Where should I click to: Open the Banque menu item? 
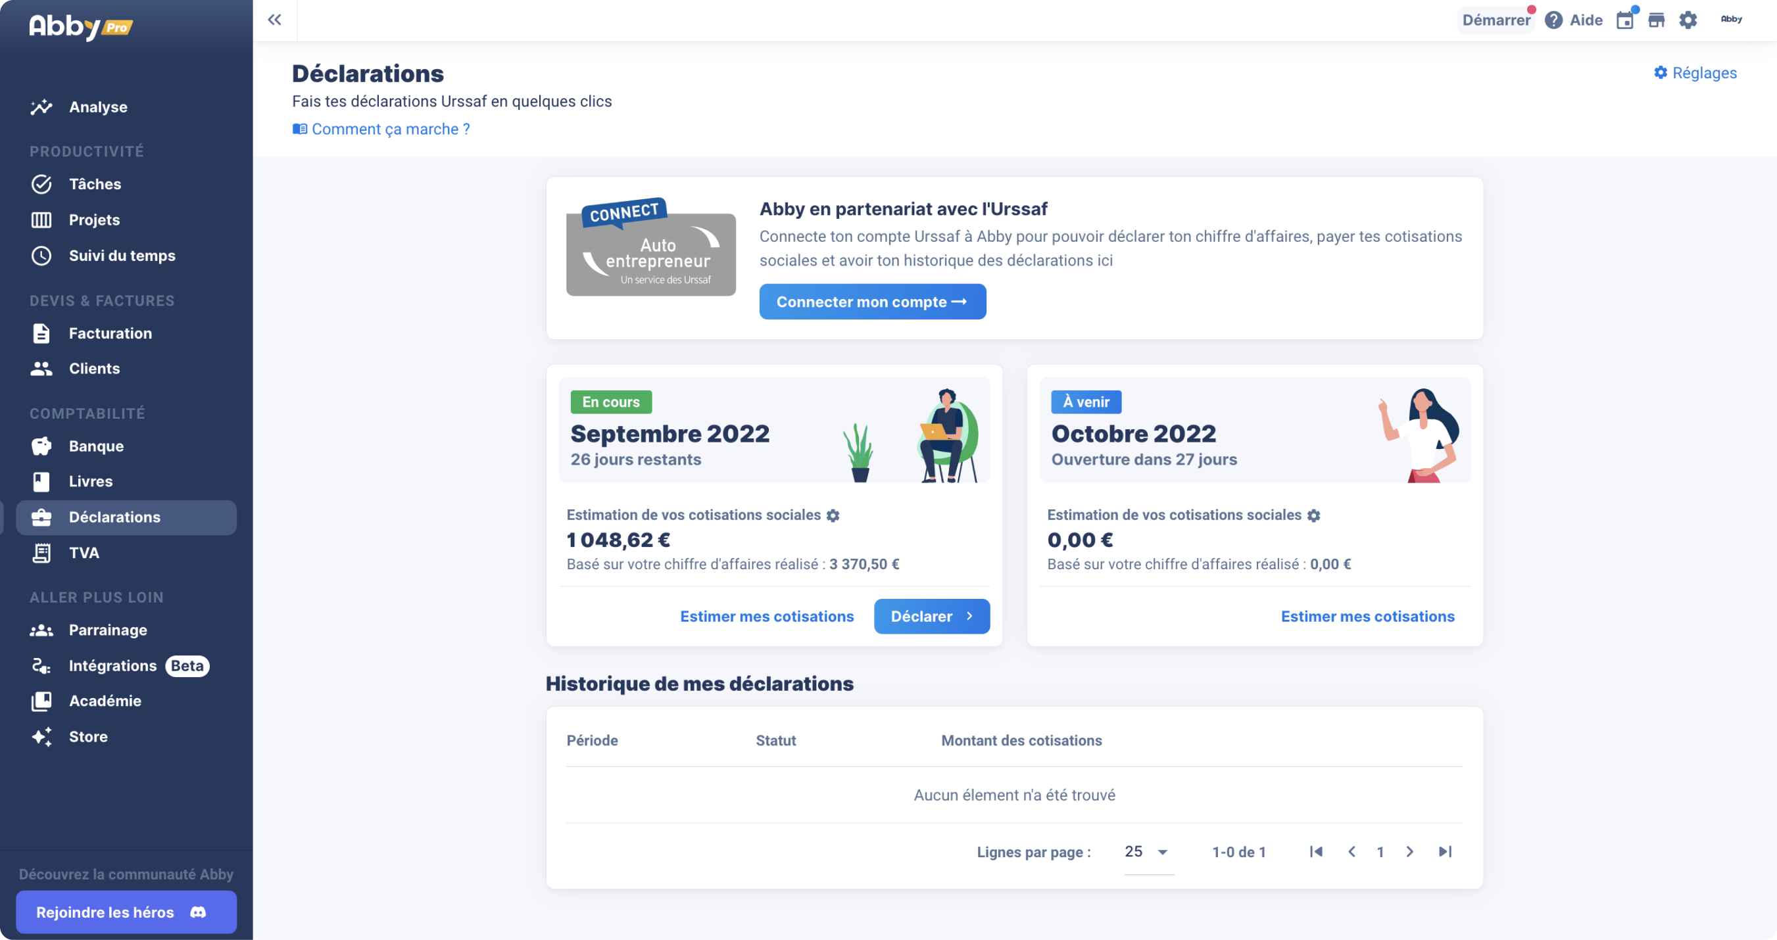coord(96,446)
